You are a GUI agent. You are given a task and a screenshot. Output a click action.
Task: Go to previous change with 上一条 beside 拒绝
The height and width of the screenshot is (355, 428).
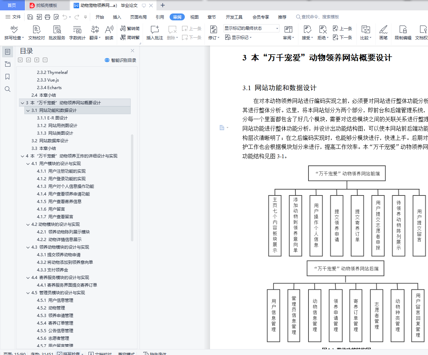[x=342, y=28]
